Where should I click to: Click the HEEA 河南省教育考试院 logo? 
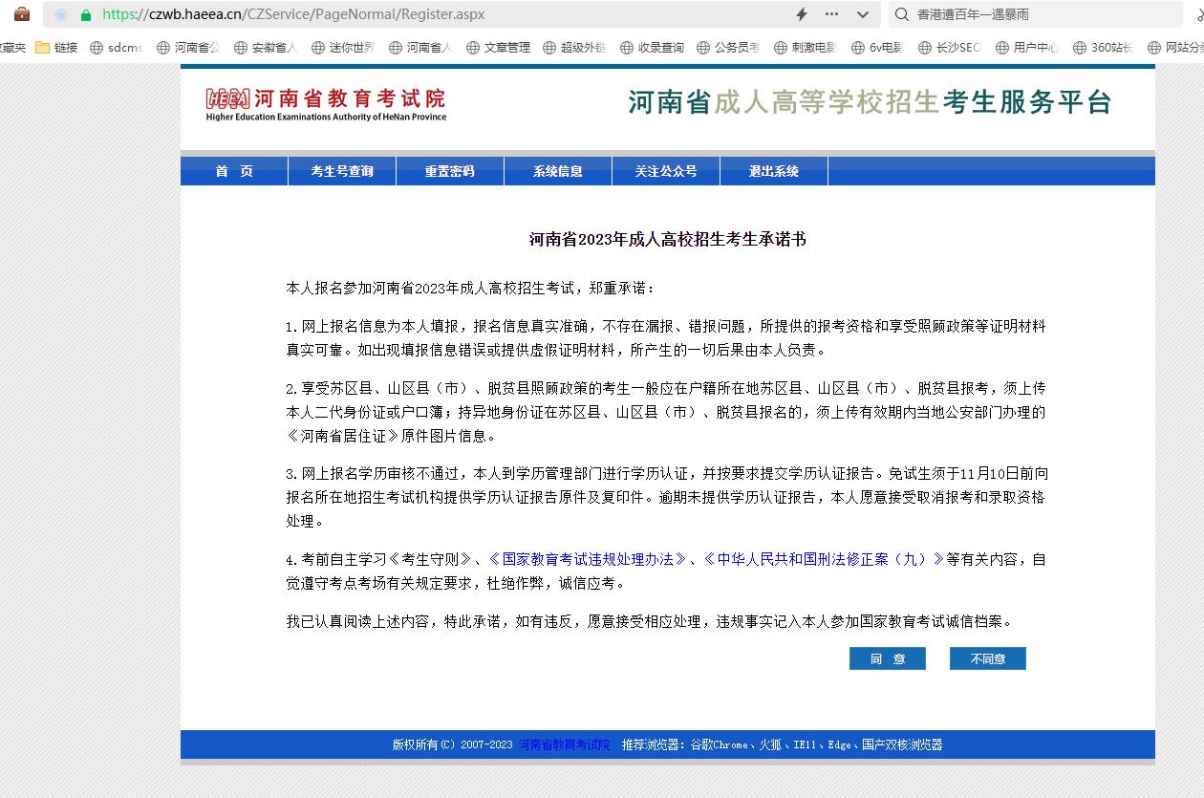(326, 104)
